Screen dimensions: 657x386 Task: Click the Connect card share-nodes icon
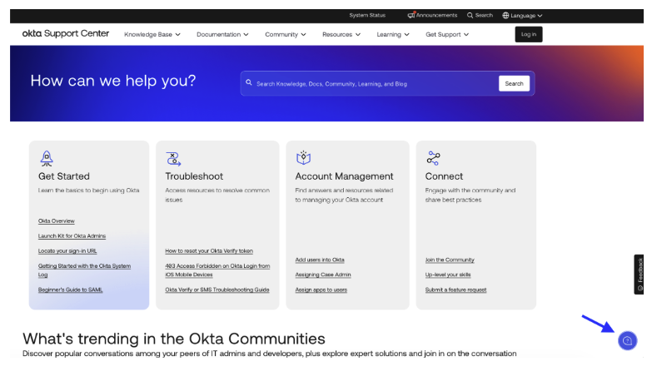pyautogui.click(x=433, y=158)
